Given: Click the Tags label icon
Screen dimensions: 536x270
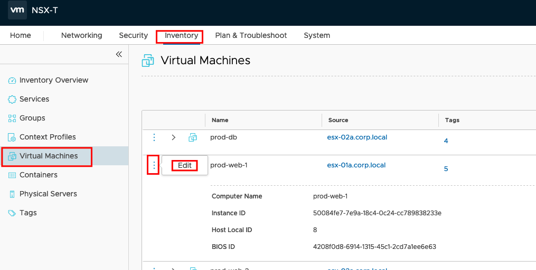Looking at the screenshot, I should (x=12, y=213).
